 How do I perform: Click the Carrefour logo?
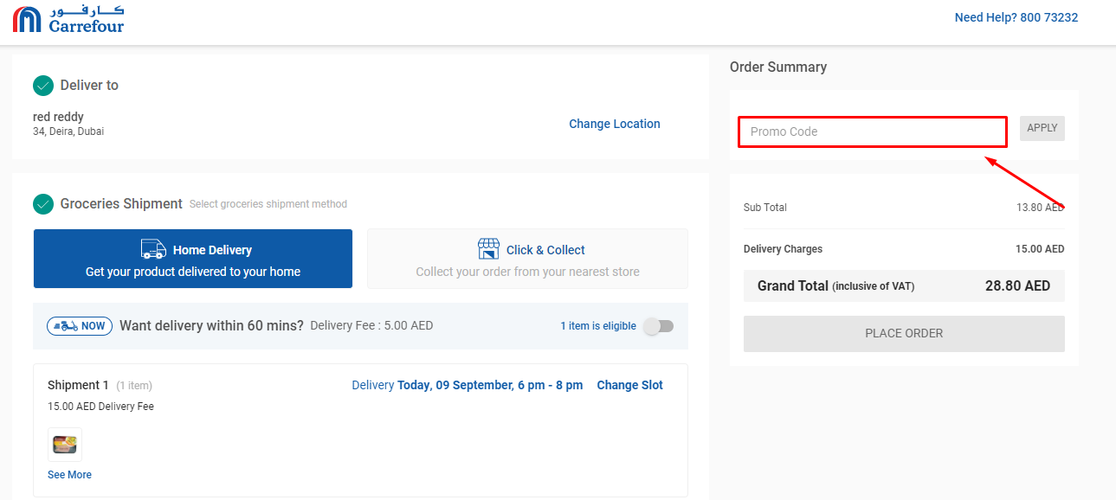[68, 19]
